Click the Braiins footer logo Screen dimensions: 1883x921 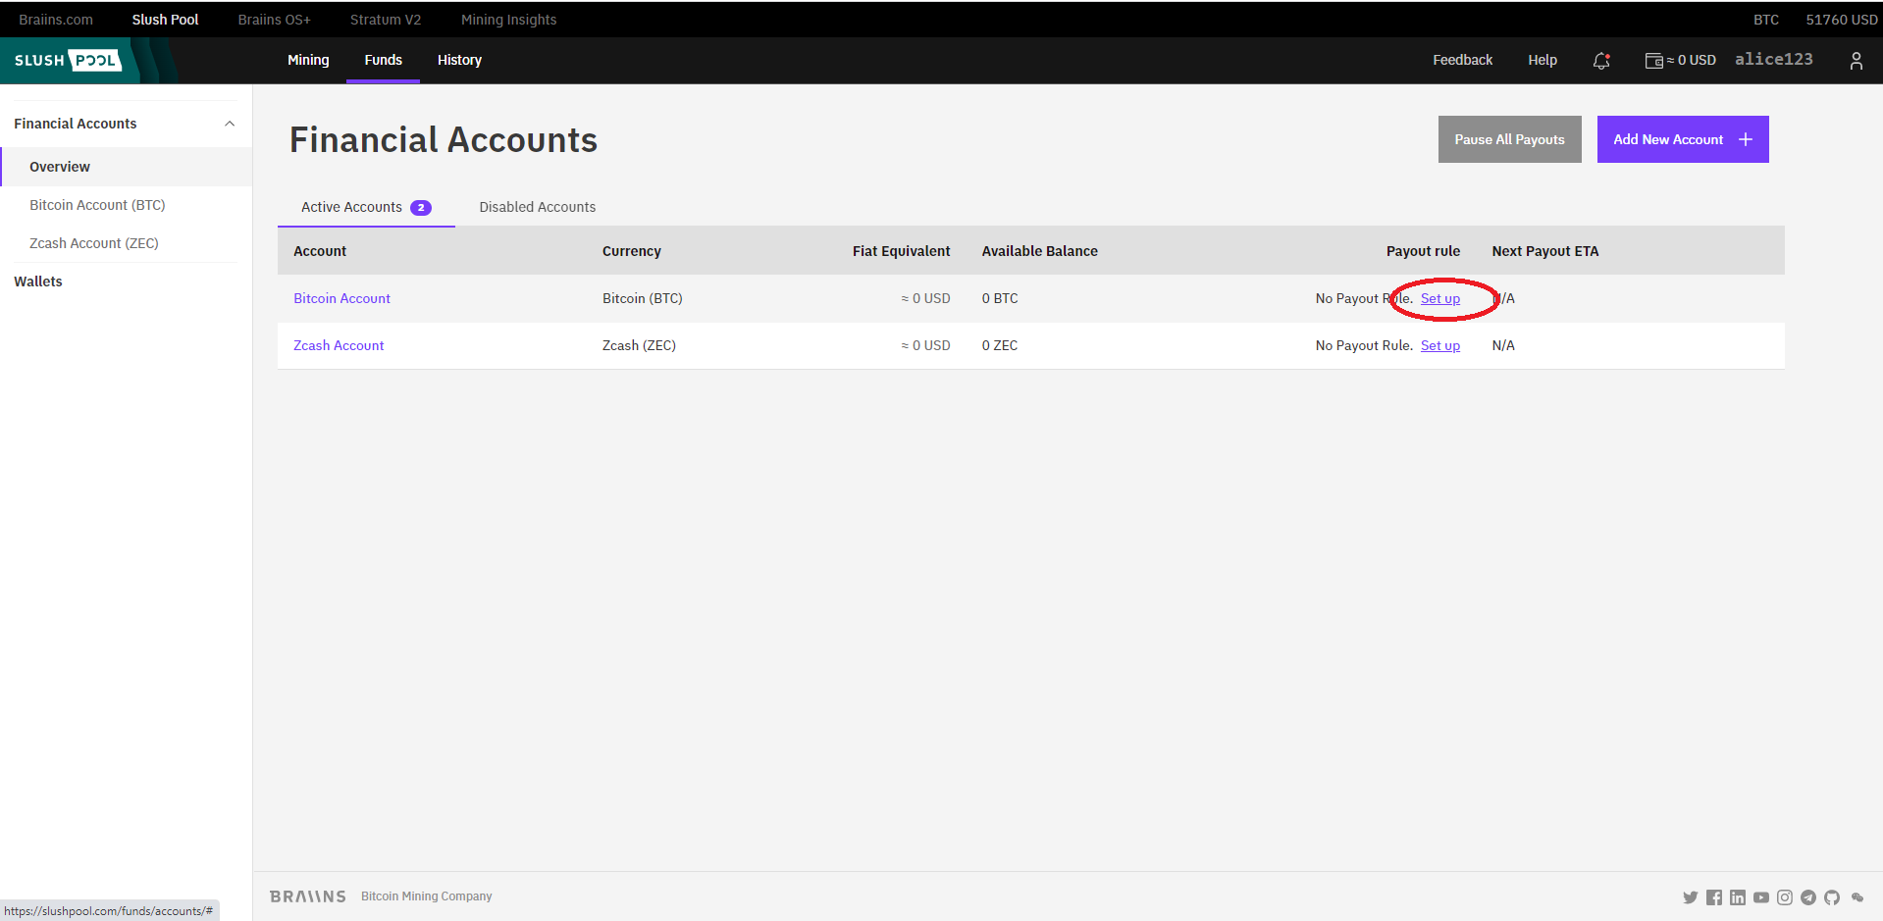[x=308, y=896]
